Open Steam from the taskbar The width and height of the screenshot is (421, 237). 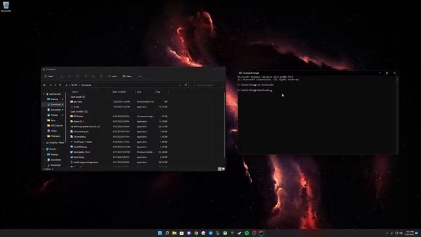pyautogui.click(x=239, y=233)
